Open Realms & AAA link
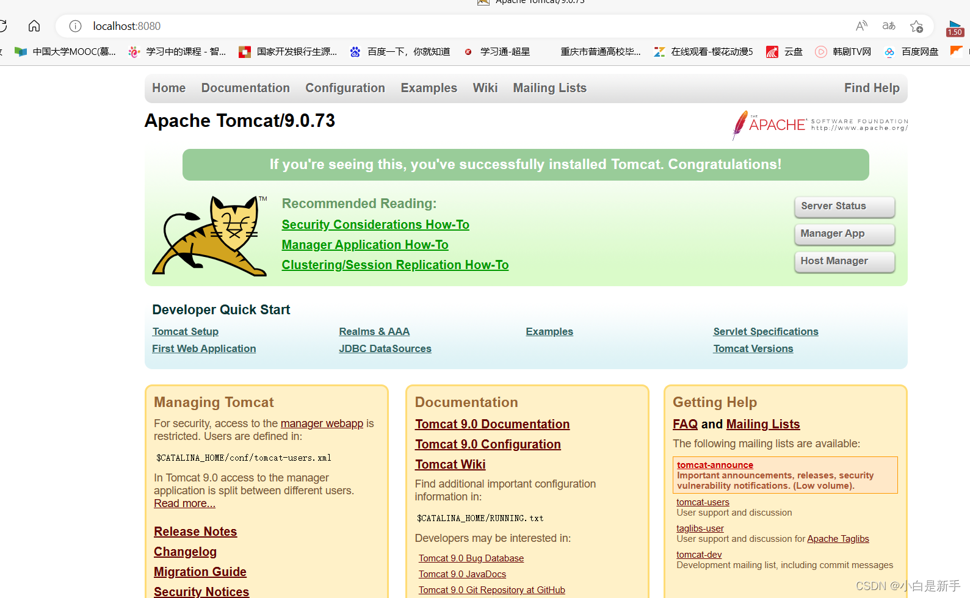Image resolution: width=970 pixels, height=598 pixels. tap(374, 331)
